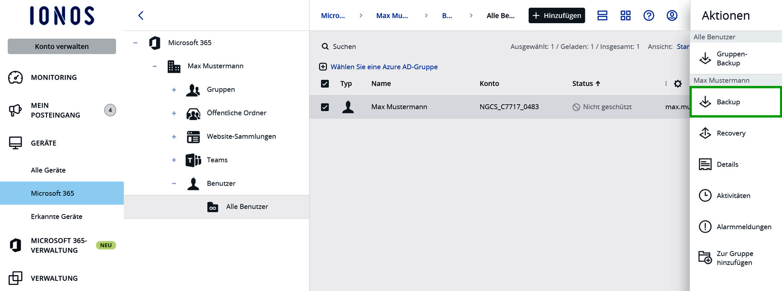Click the Typ column header
Screen dimensions: 782x291
[346, 83]
